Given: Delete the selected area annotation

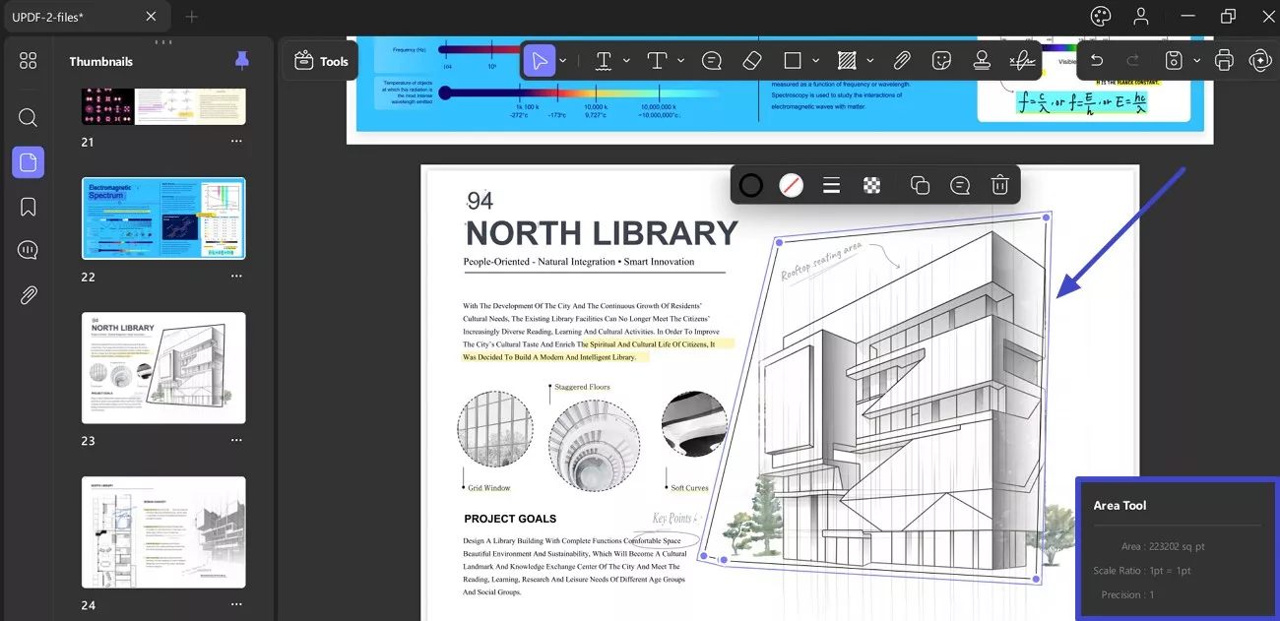Looking at the screenshot, I should [999, 185].
